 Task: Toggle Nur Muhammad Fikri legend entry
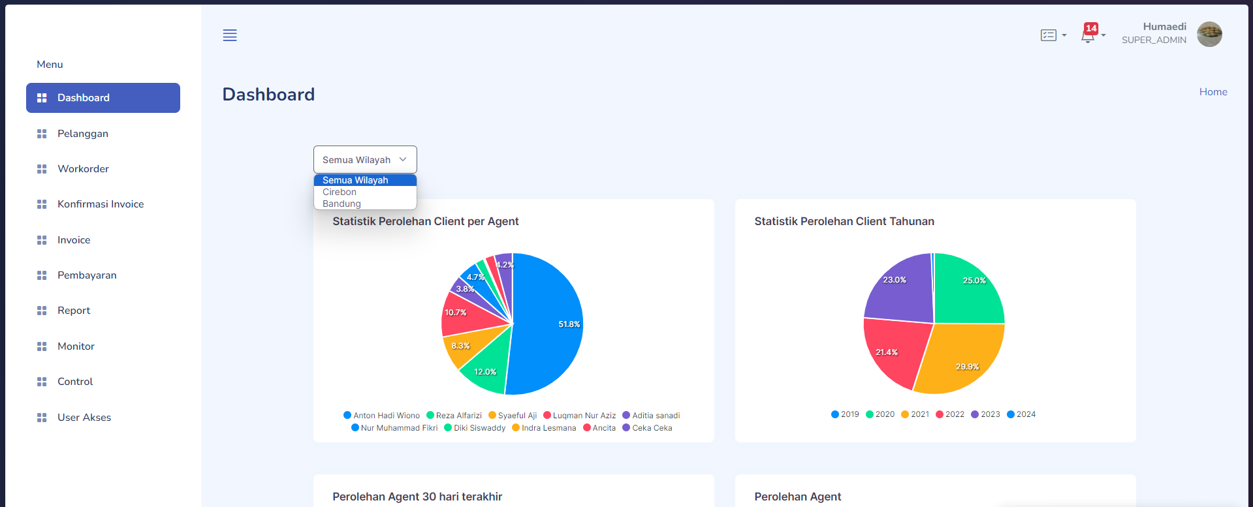394,428
